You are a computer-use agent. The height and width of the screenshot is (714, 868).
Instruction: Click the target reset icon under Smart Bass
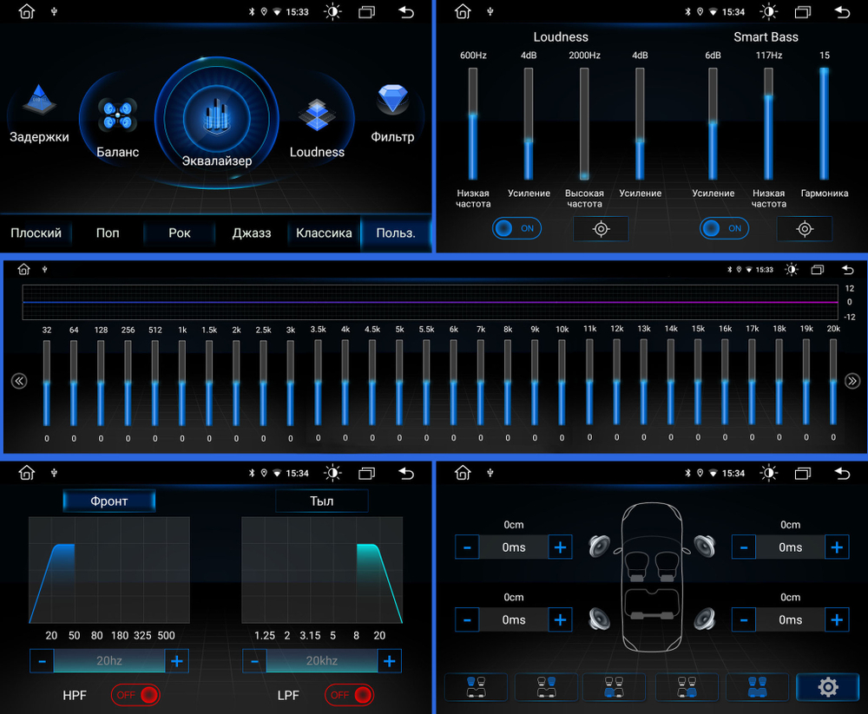(805, 229)
